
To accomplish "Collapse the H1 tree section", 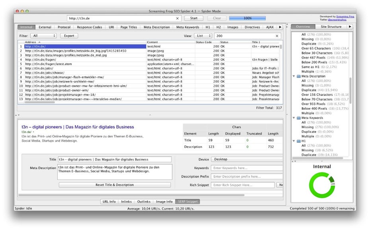I will (x=294, y=141).
